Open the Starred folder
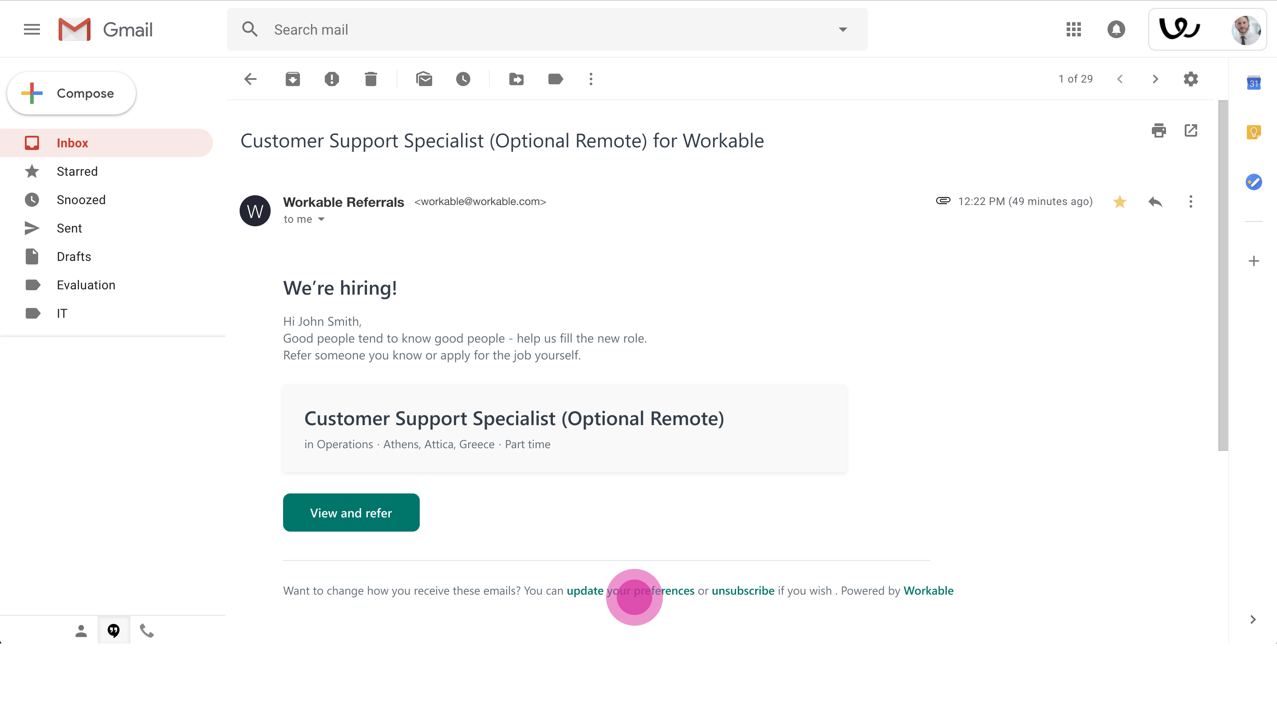The height and width of the screenshot is (702, 1277). tap(77, 172)
